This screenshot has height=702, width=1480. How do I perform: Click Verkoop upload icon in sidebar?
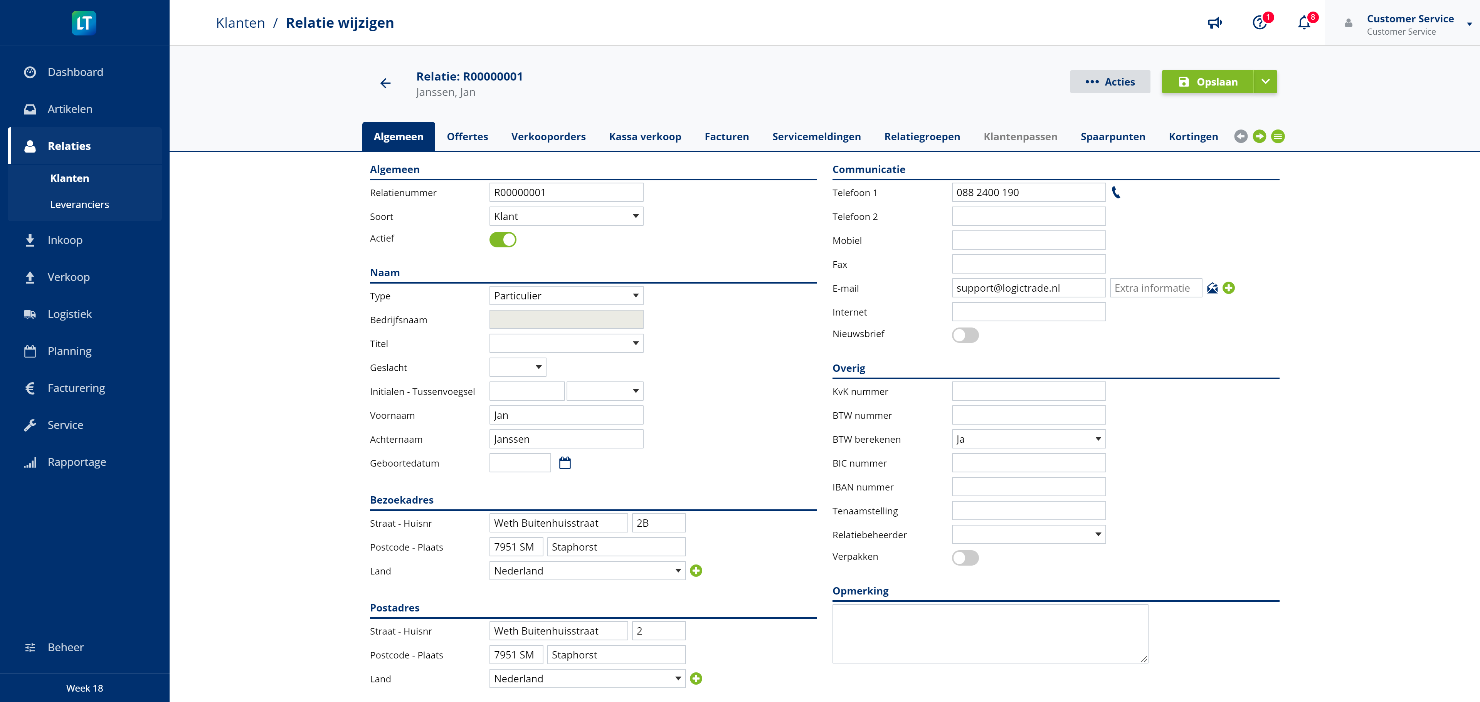[x=30, y=277]
